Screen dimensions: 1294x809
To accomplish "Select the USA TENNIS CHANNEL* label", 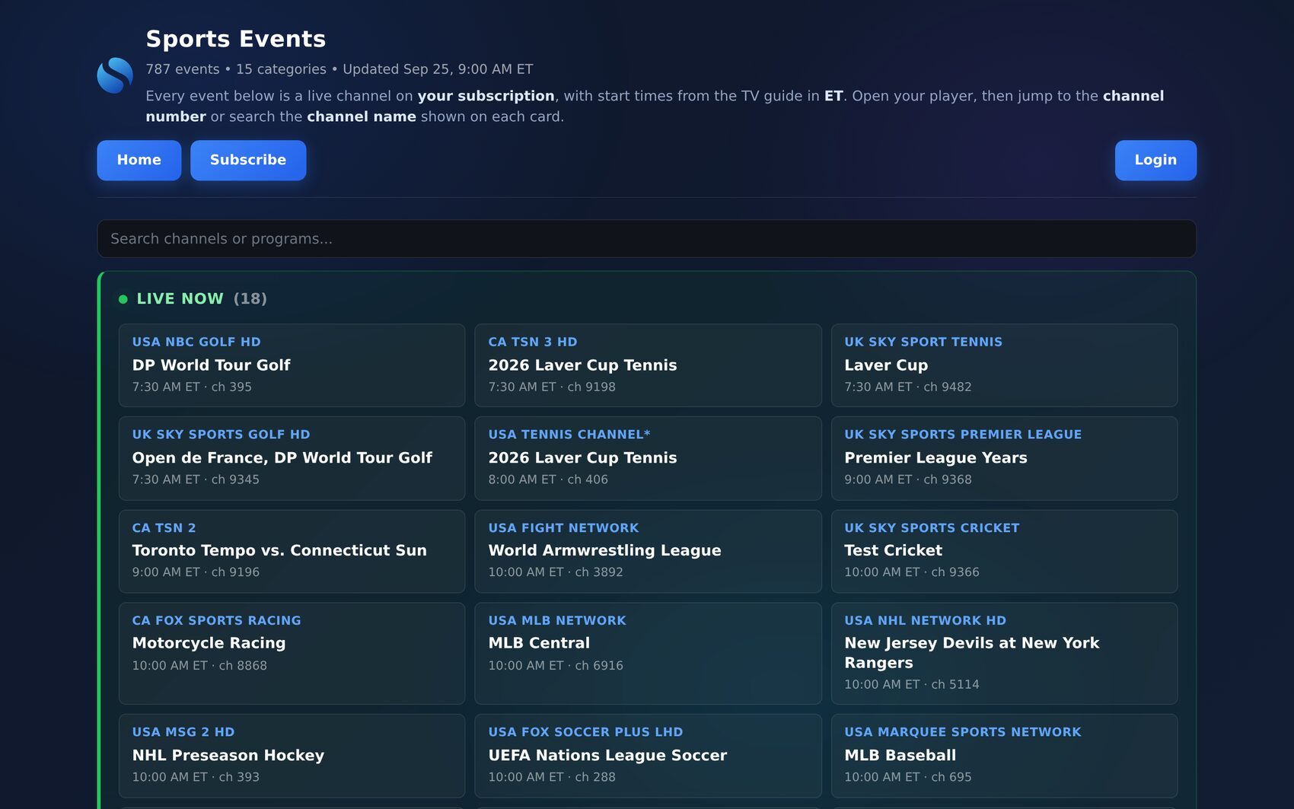I will click(x=569, y=435).
